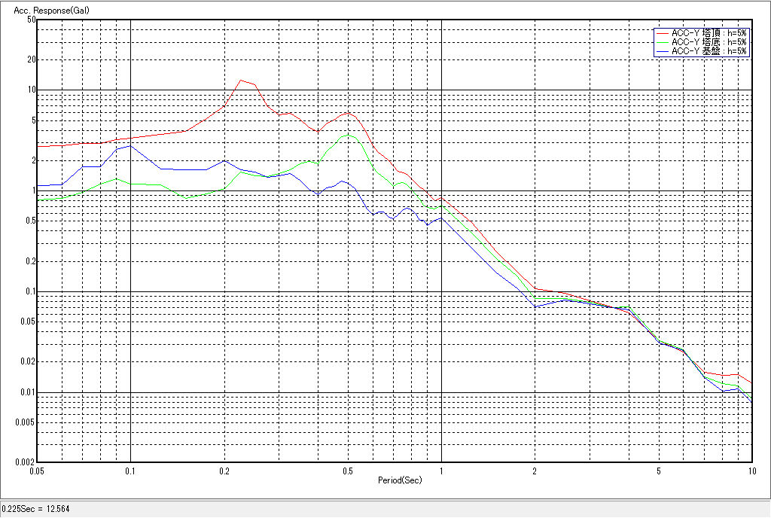Click the green curve's peak near 0.5 sec

[x=346, y=135]
